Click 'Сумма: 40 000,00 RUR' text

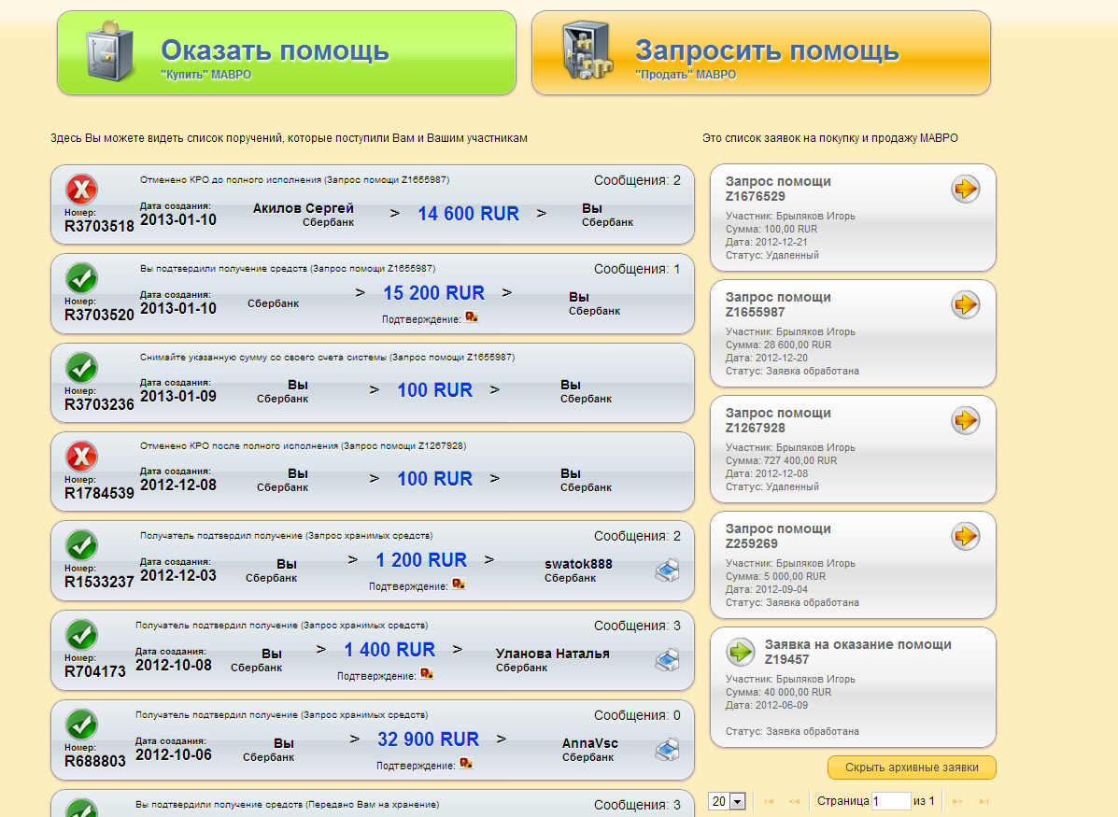(x=778, y=692)
